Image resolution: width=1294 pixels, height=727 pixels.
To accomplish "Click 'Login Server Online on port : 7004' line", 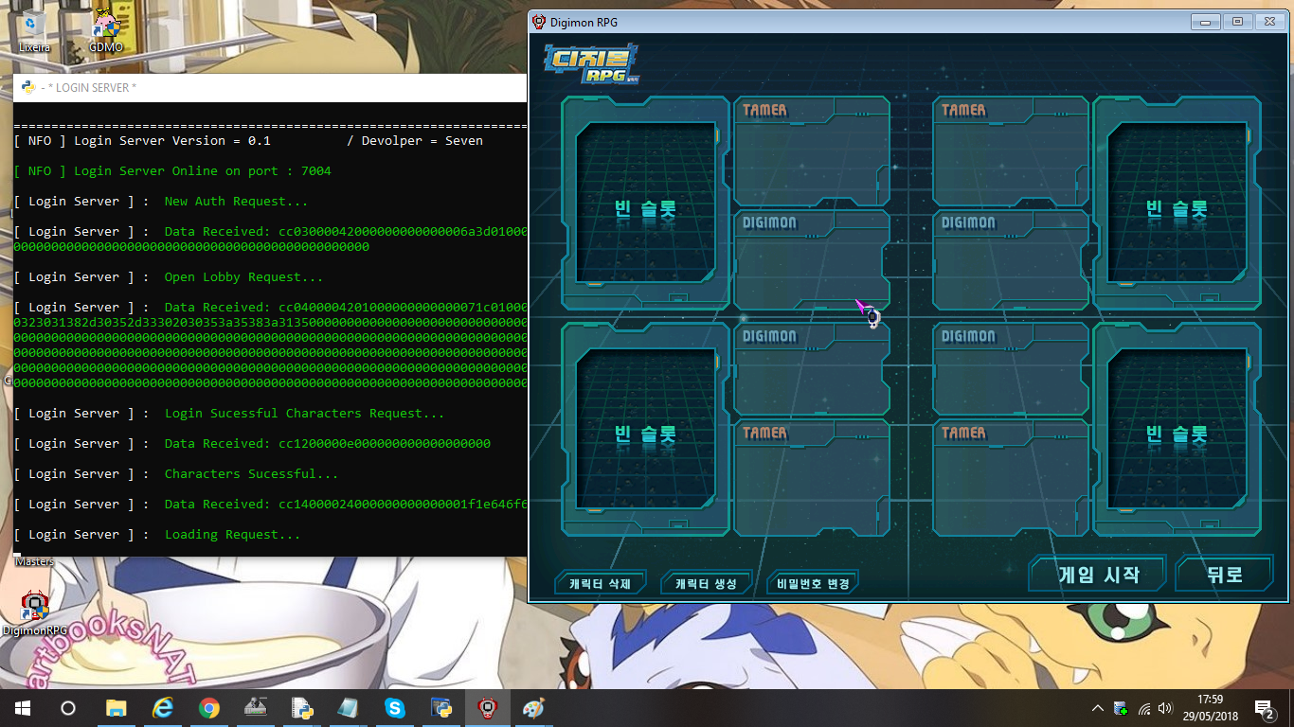I will coord(172,171).
